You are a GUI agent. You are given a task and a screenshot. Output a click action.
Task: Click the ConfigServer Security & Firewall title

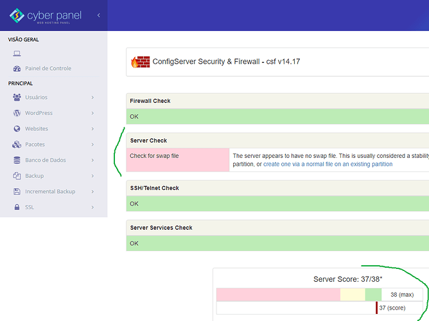[226, 62]
